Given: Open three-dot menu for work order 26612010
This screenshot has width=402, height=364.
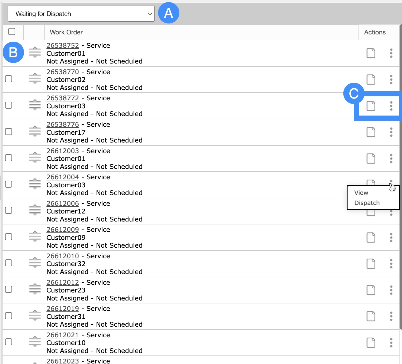Looking at the screenshot, I should click(x=391, y=264).
